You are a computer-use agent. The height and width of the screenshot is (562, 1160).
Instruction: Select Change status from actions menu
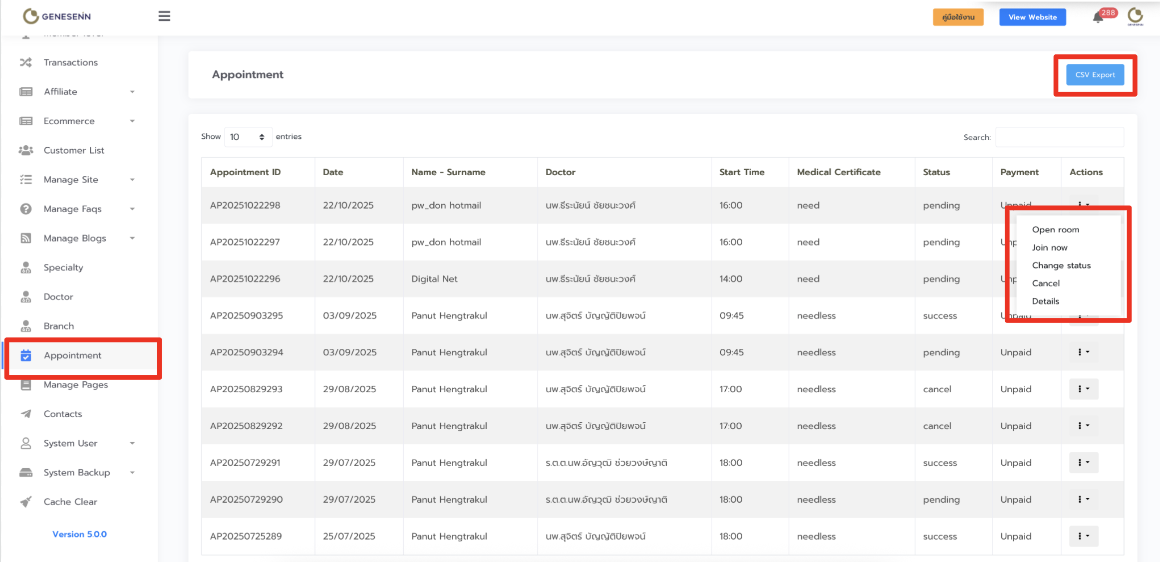click(1061, 266)
